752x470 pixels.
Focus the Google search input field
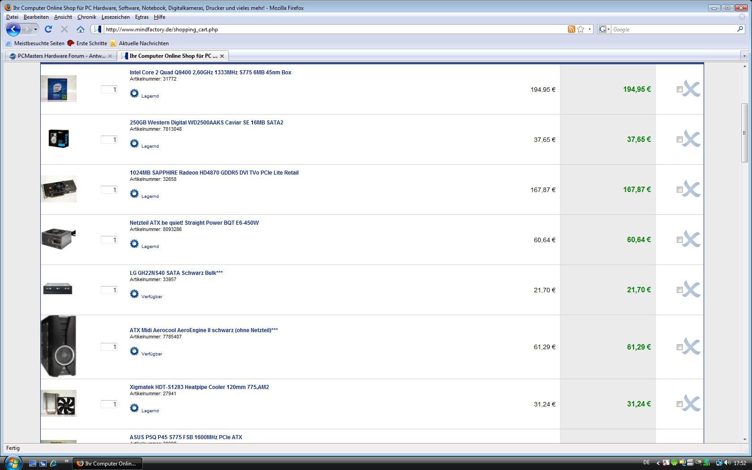[x=674, y=29]
